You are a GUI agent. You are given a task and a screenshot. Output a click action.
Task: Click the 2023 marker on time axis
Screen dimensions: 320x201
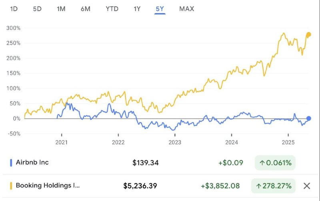(x=175, y=142)
